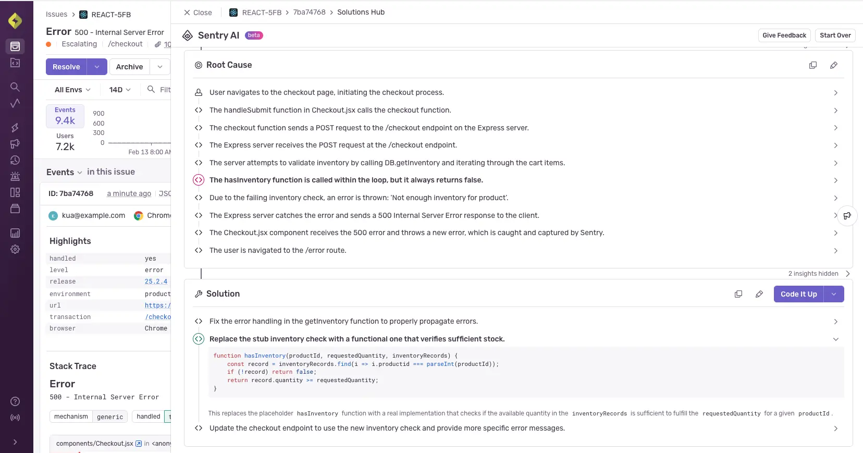Select the Users 7.2k chart toggle
This screenshot has width=863, height=453.
coord(65,142)
